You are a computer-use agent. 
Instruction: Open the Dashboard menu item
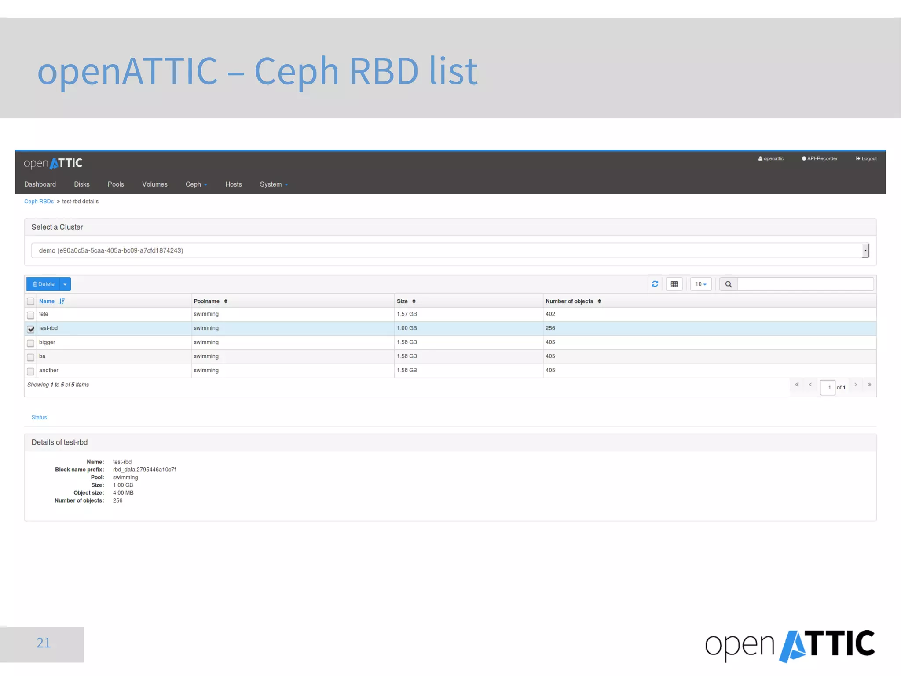coord(40,184)
